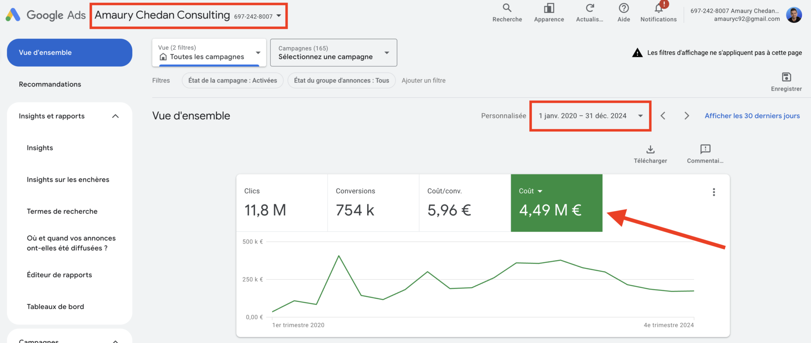Viewport: 811px width, 343px height.
Task: Click the display filter warning icon
Action: pos(637,53)
